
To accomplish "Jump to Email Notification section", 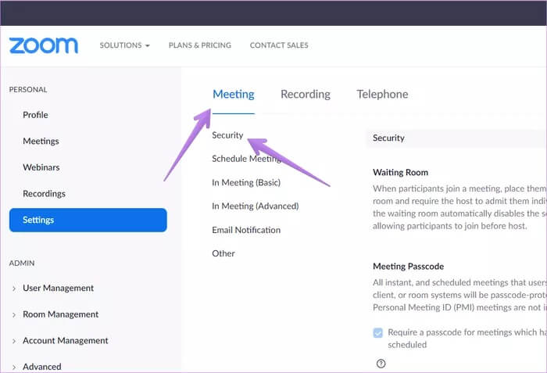I will click(x=246, y=230).
